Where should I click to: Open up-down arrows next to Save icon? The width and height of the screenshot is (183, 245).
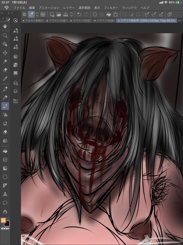pyautogui.click(x=71, y=14)
